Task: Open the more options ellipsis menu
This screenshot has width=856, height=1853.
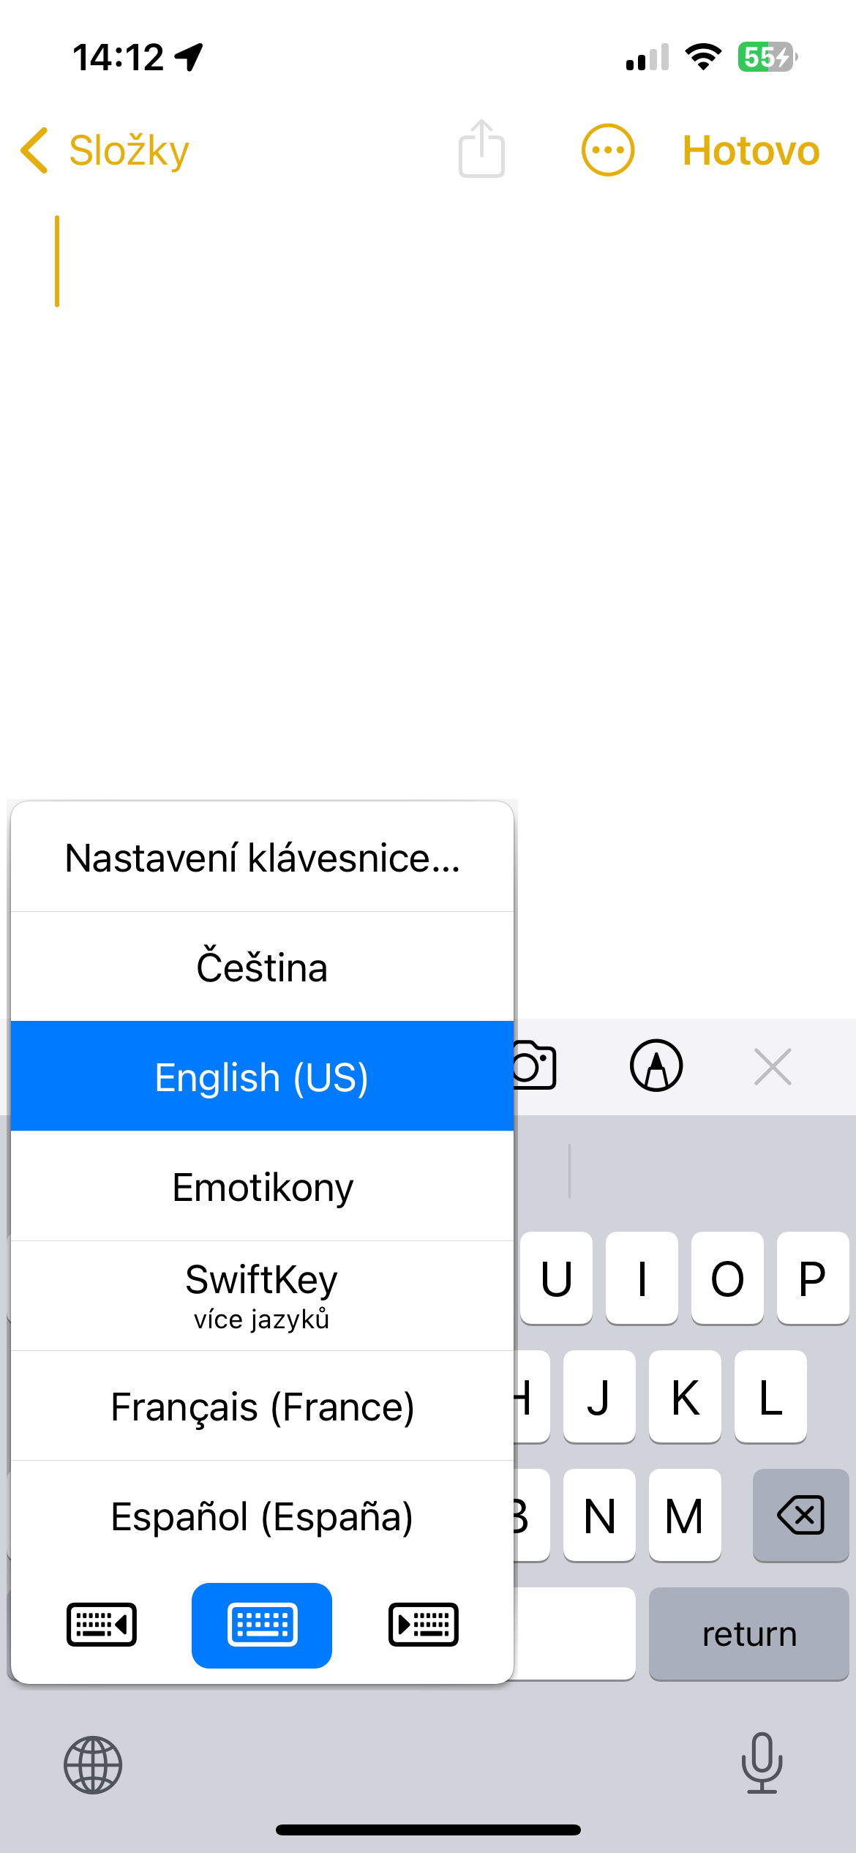Action: 607,150
